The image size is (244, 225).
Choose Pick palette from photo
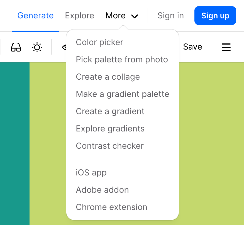[x=122, y=60]
